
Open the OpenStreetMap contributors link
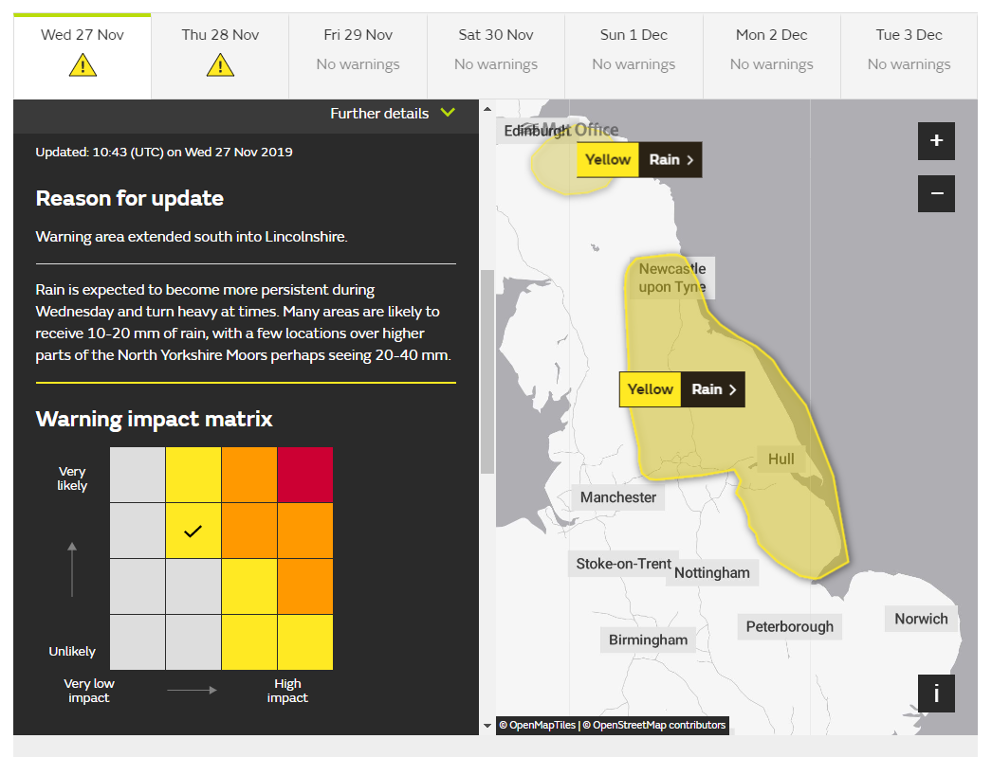[x=657, y=725]
